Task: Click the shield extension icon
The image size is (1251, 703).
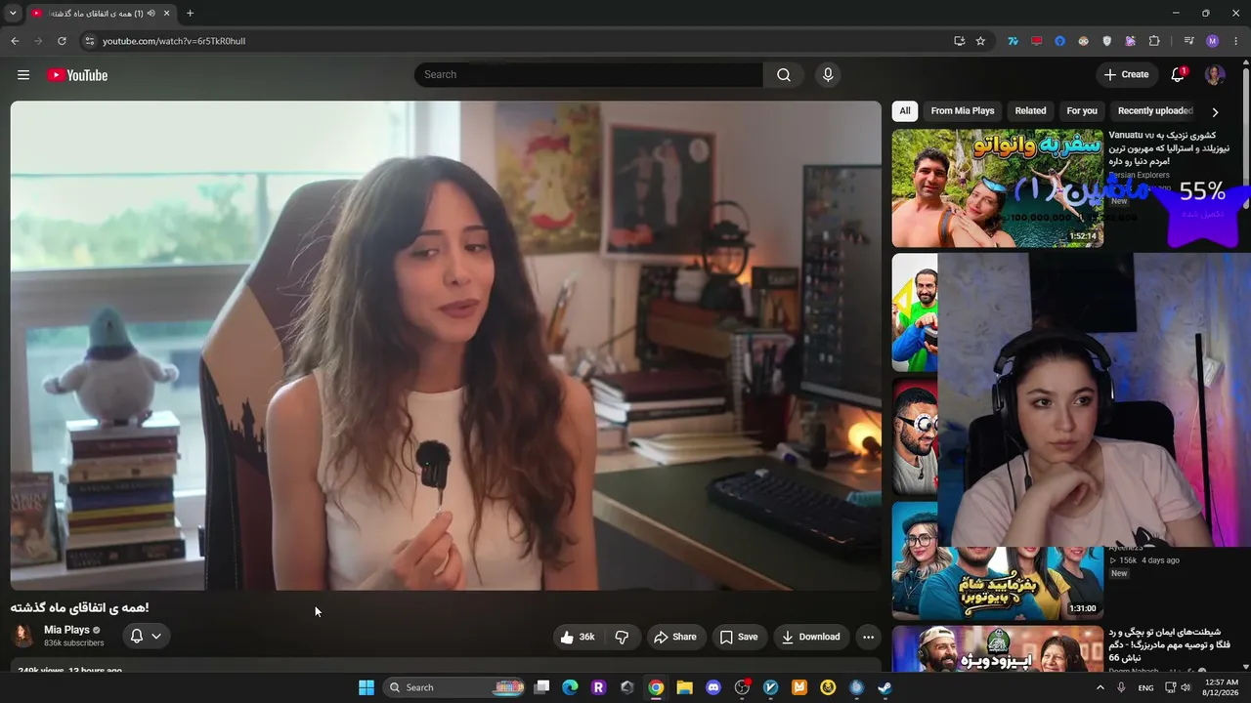Action: pyautogui.click(x=1106, y=41)
